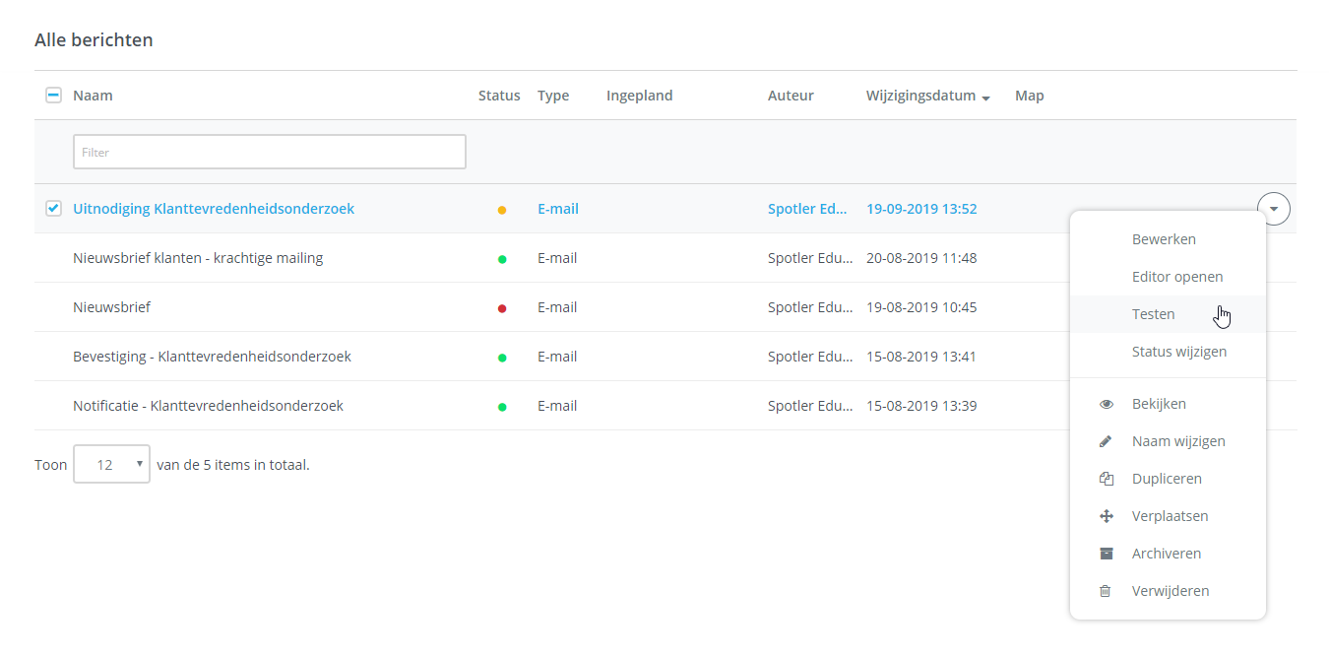
Task: Collapse the row actions dropdown arrow button
Action: pyautogui.click(x=1274, y=209)
